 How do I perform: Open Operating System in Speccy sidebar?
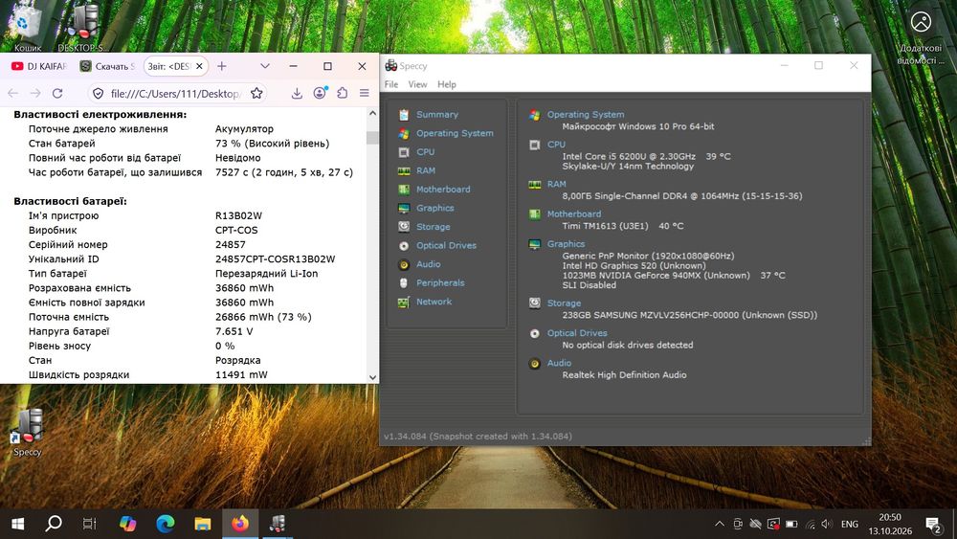455,133
